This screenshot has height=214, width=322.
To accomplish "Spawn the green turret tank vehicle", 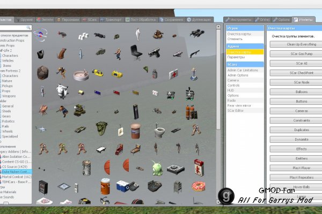I will click(79, 110).
